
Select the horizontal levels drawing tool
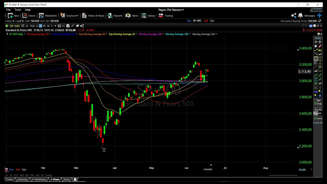pyautogui.click(x=316, y=58)
